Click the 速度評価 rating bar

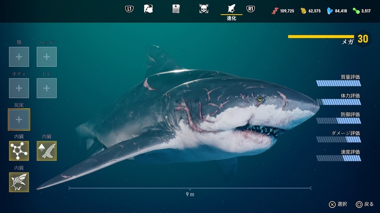click(338, 158)
